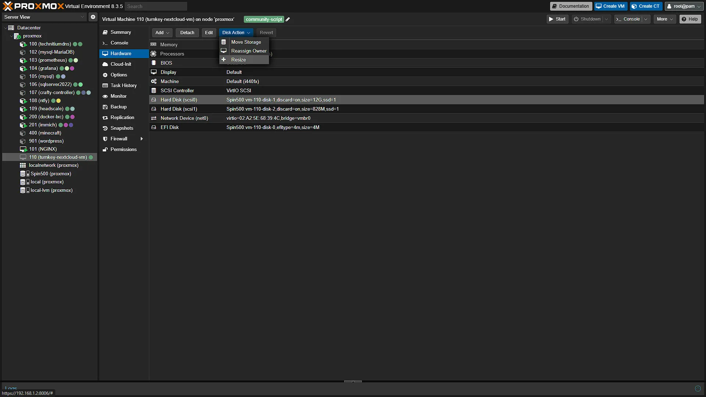Click the tree settings gear icon

tap(93, 17)
